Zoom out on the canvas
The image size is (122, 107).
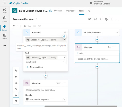16,83
